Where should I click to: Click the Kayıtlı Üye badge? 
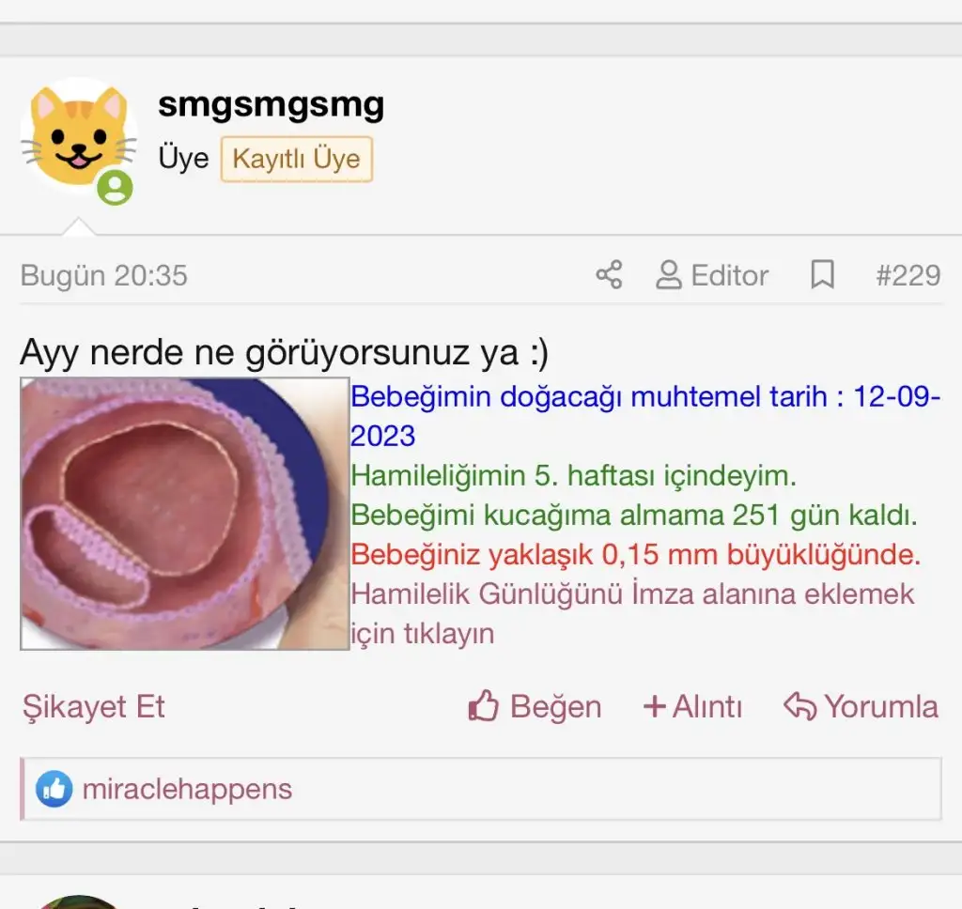pyautogui.click(x=296, y=159)
